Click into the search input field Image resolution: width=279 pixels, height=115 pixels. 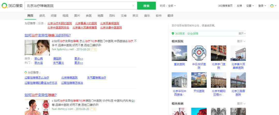pos(78,6)
